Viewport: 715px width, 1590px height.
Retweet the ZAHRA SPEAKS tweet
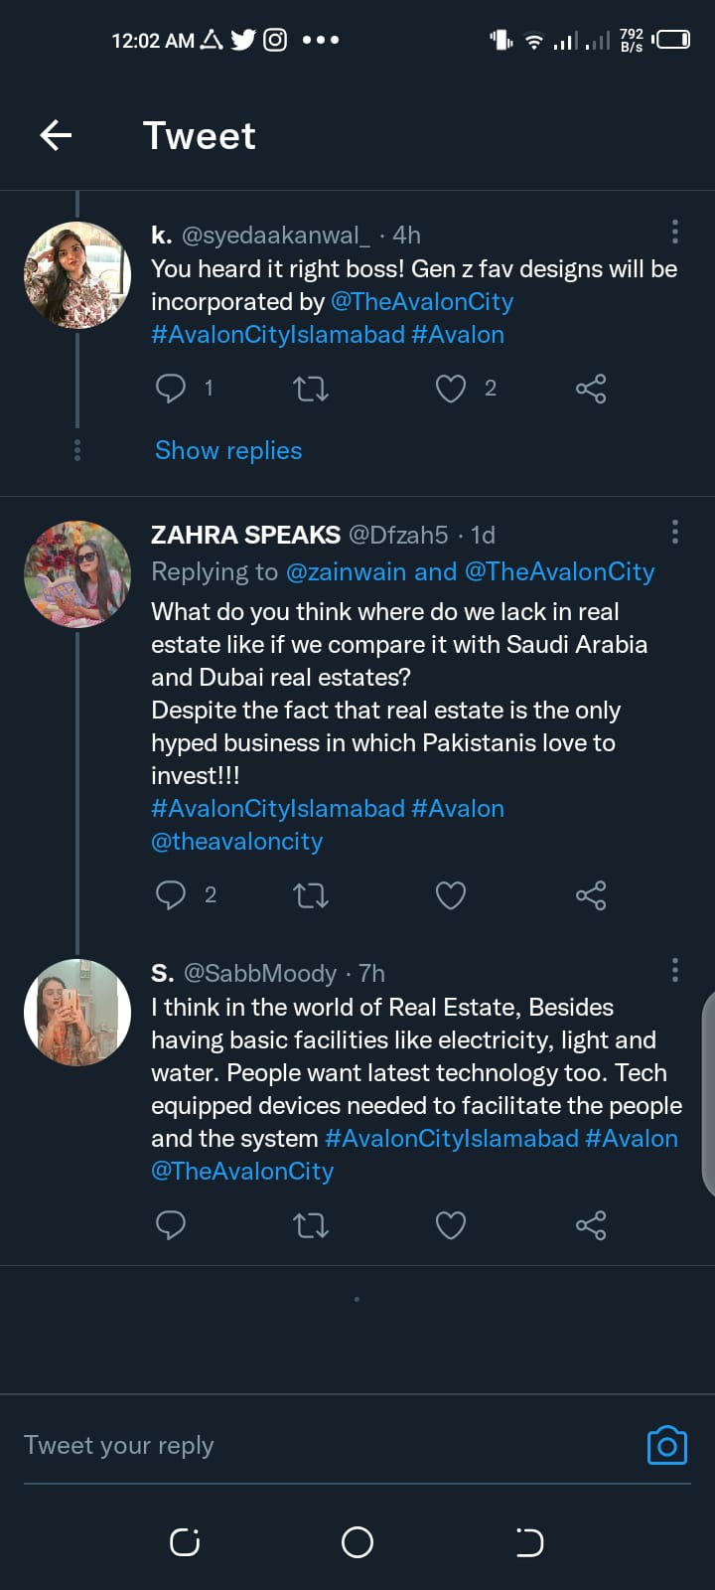point(311,895)
